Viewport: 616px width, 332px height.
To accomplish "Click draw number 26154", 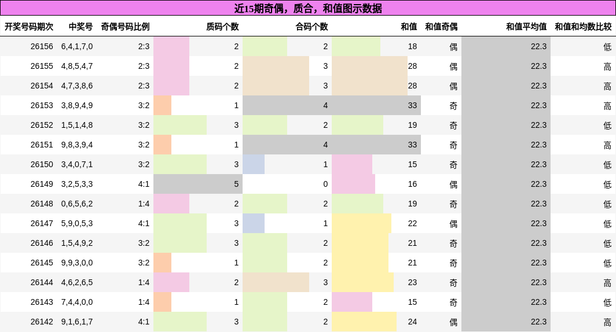I will [42, 86].
